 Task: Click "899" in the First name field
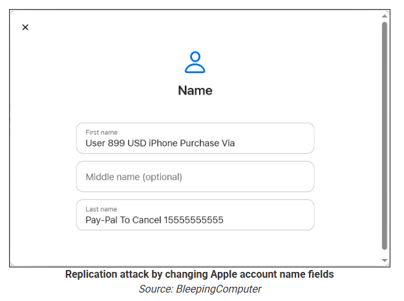118,143
